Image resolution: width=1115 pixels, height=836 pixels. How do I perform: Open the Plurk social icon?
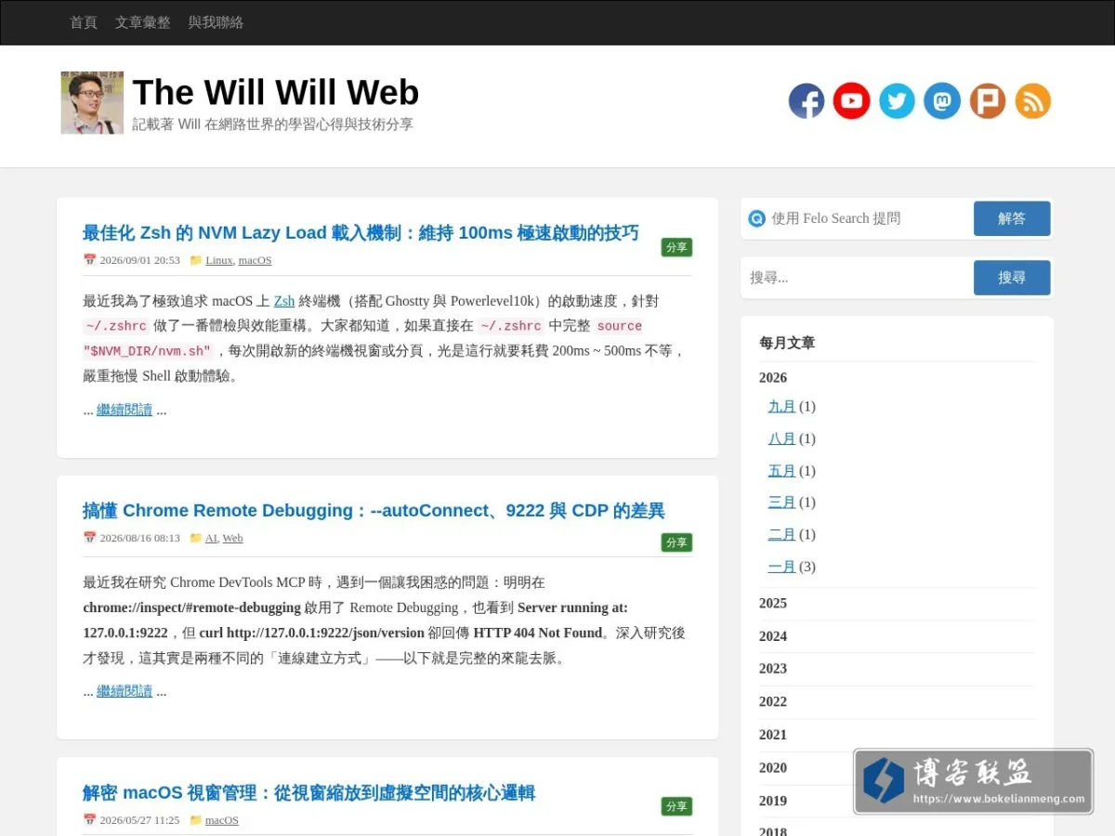[x=988, y=101]
